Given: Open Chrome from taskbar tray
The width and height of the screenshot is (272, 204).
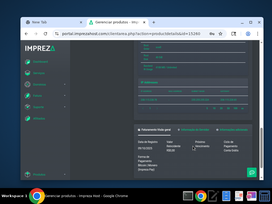Looking at the screenshot, I should tap(201, 196).
